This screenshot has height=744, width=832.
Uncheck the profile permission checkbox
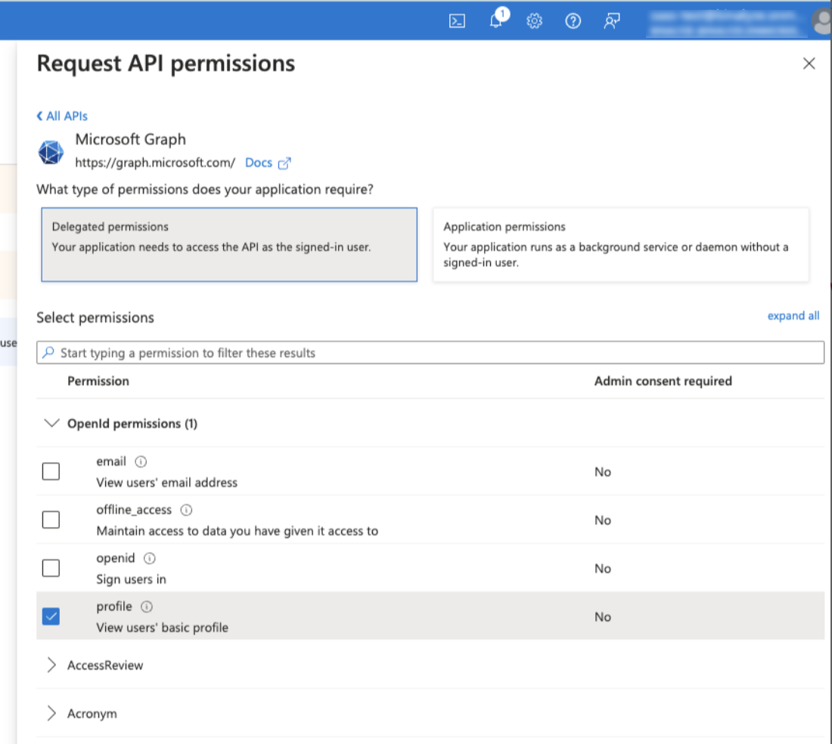pyautogui.click(x=51, y=617)
